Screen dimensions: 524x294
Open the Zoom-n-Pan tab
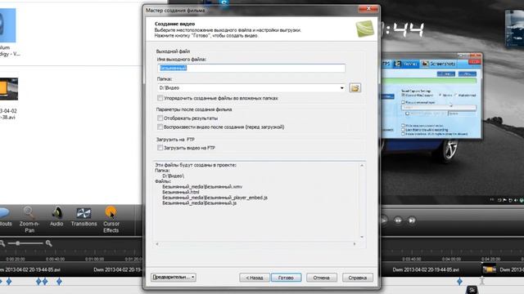[29, 220]
